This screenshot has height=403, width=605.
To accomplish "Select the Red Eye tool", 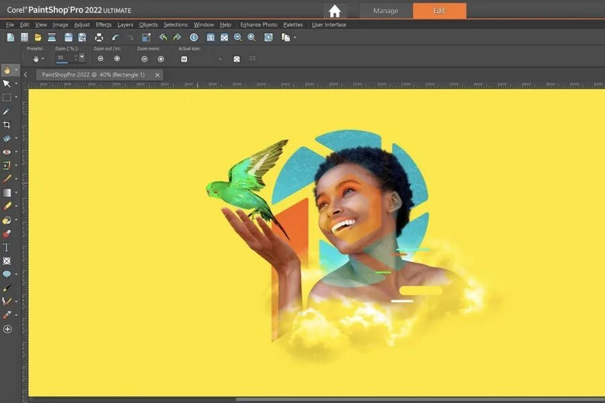I will [x=7, y=152].
